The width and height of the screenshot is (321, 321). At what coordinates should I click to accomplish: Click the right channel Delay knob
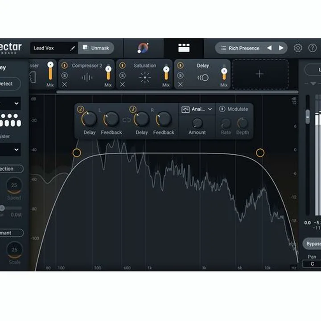tap(141, 119)
